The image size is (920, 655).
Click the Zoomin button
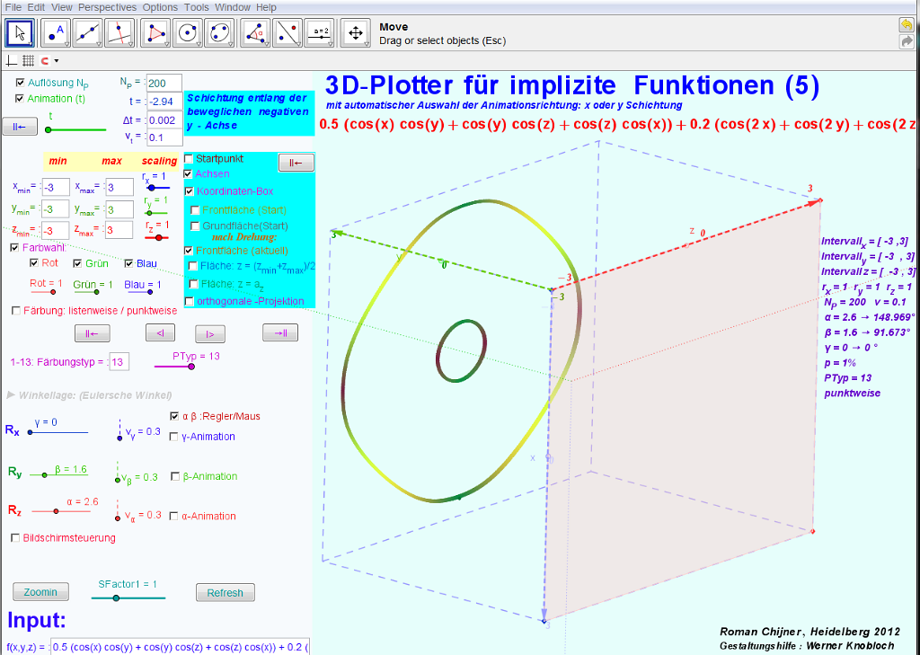(40, 592)
